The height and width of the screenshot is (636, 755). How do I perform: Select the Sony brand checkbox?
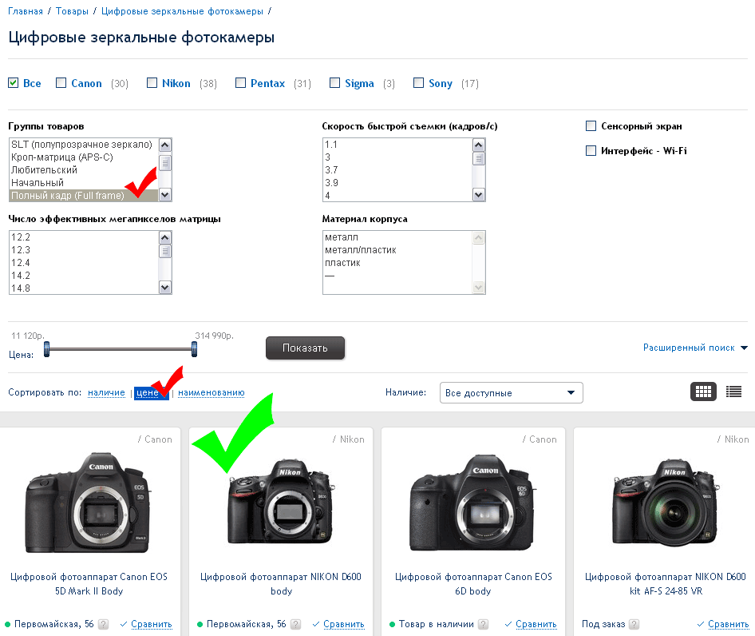418,83
